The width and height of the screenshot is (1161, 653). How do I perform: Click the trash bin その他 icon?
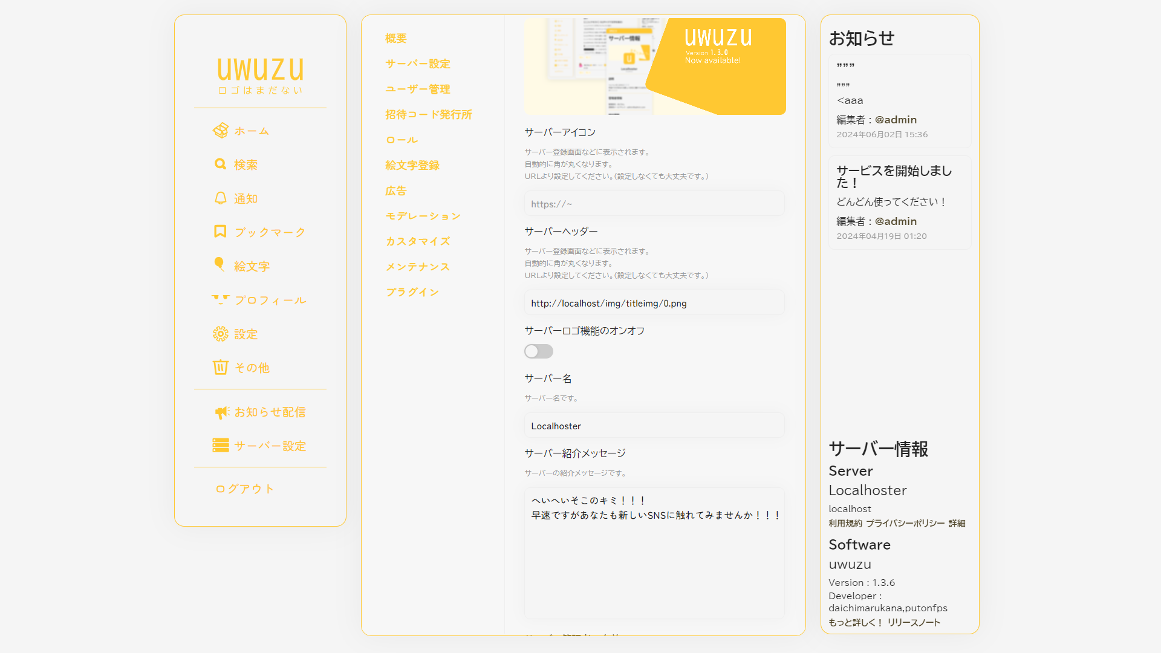pyautogui.click(x=221, y=368)
